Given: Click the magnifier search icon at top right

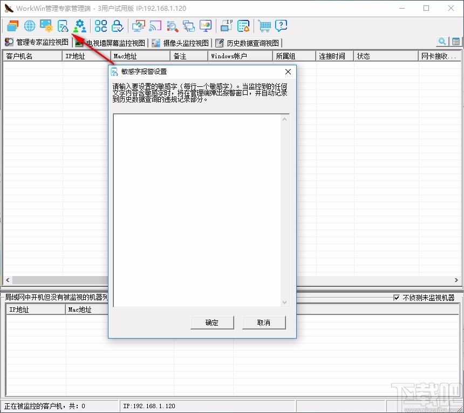Looking at the screenshot, I should pyautogui.click(x=442, y=42).
